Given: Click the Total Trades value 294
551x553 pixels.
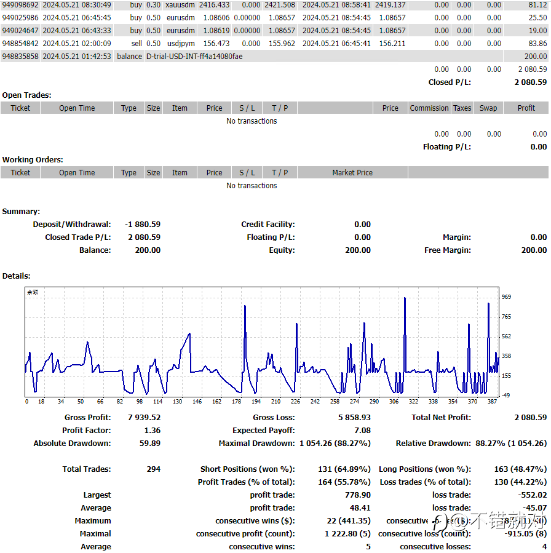Looking at the screenshot, I should click(153, 469).
